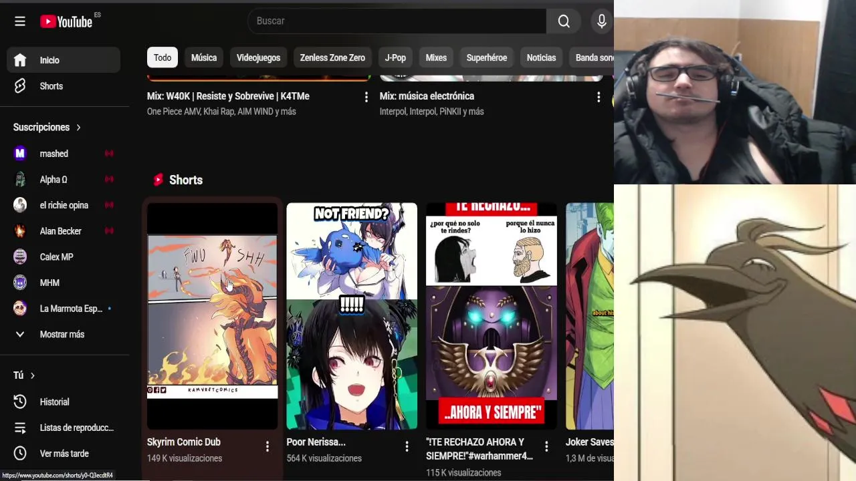Click Interpol, Interpol, PiNKII subtitle

431,112
